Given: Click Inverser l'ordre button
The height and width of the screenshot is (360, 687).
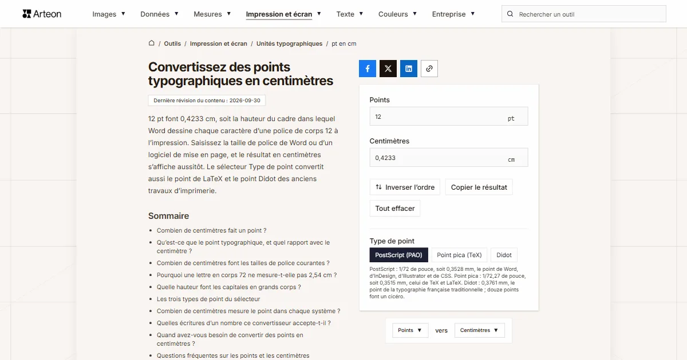Looking at the screenshot, I should 405,187.
